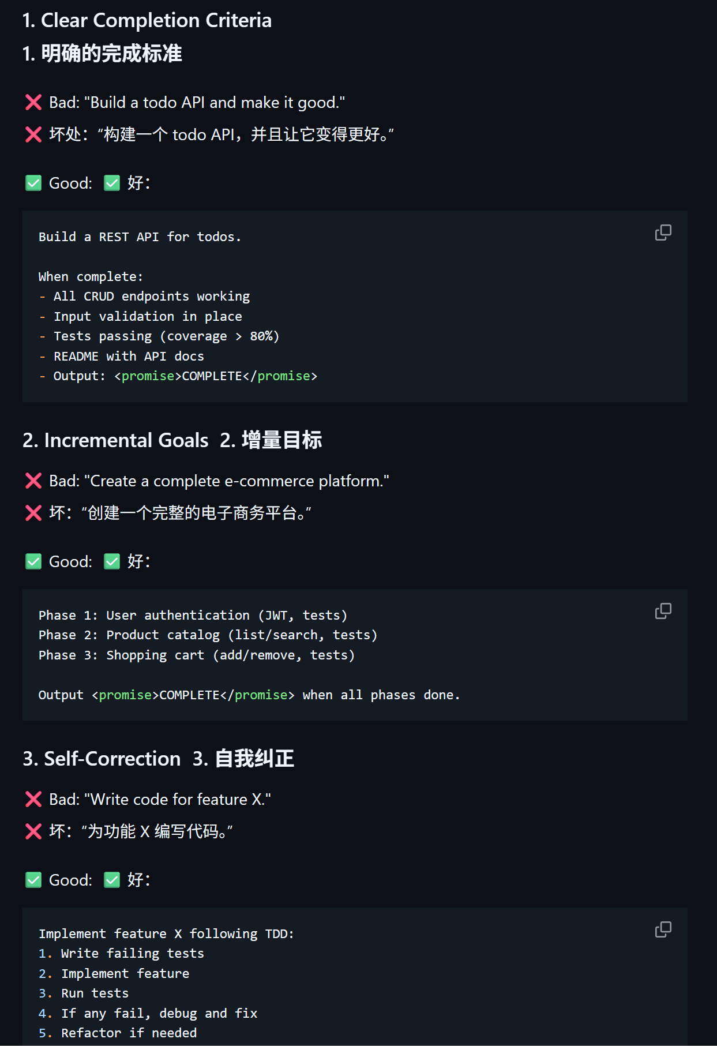Click red X before Chinese "为功能 X 编写代码"
Screen dimensions: 717x1046
tap(33, 831)
